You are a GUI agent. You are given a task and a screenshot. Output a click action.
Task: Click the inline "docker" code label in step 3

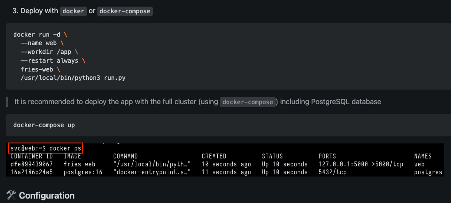click(x=73, y=11)
